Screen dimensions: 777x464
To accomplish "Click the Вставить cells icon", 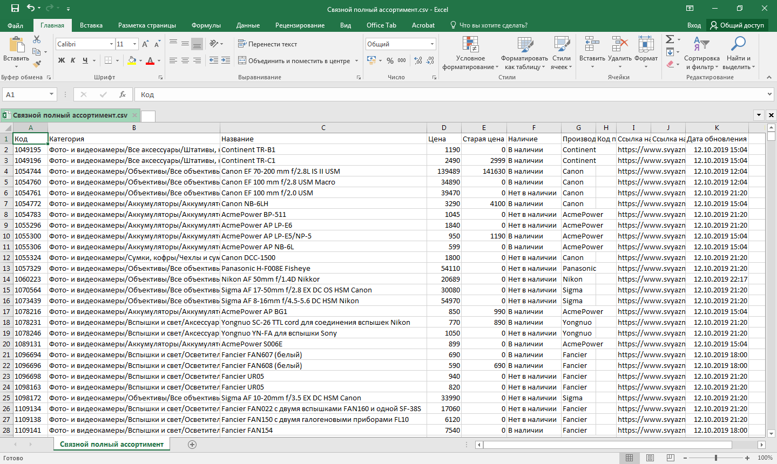I will 592,44.
